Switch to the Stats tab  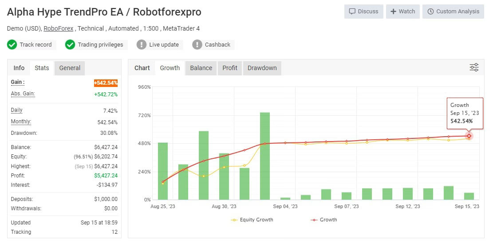(42, 68)
